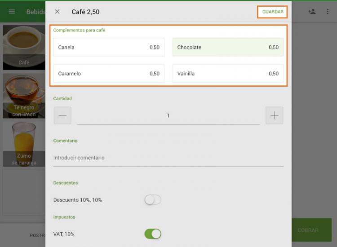Save the item with GUARDAR
The image size is (337, 247).
(273, 12)
